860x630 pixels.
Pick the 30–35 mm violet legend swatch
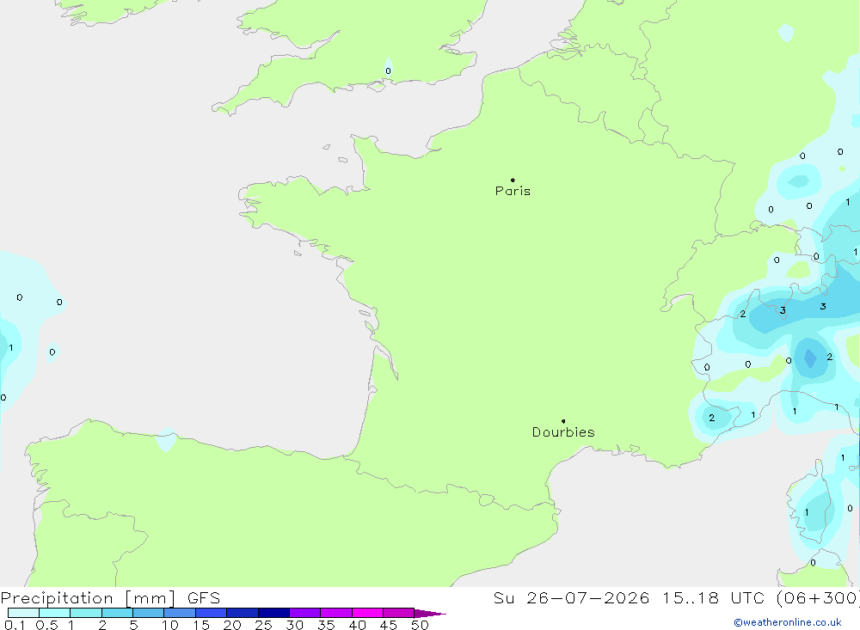[x=304, y=613]
